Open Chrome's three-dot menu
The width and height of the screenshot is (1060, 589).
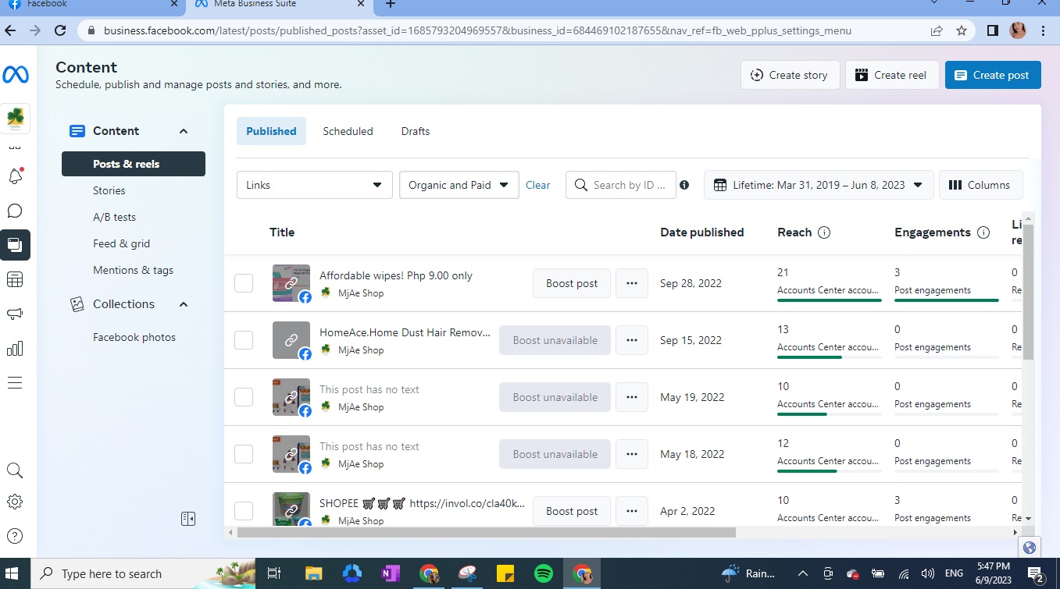pyautogui.click(x=1044, y=31)
